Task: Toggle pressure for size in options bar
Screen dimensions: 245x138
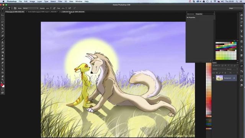Action: click(75, 8)
